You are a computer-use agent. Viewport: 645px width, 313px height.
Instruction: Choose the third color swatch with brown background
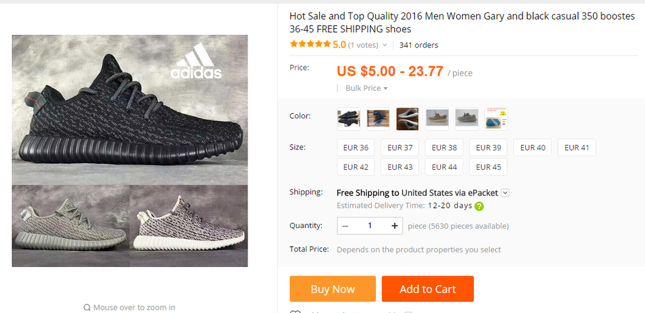tap(407, 118)
